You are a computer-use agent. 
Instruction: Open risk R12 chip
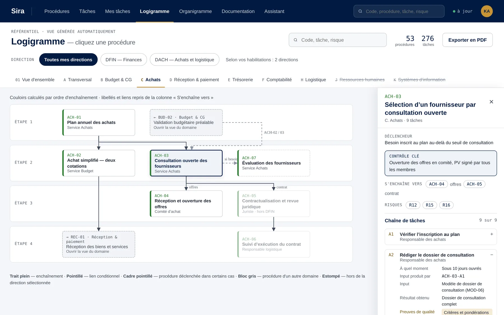pos(413,205)
